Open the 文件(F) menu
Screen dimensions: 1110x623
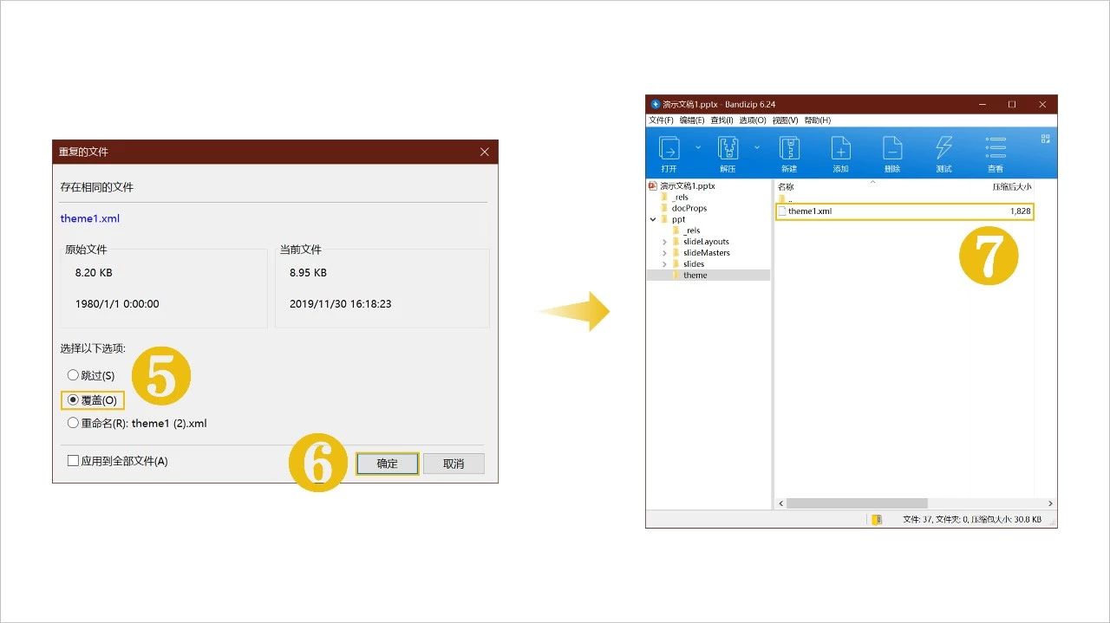pyautogui.click(x=661, y=120)
